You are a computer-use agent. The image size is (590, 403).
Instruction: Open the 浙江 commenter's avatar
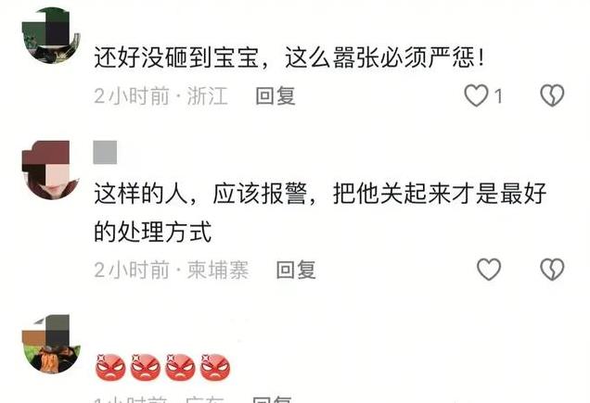[51, 35]
